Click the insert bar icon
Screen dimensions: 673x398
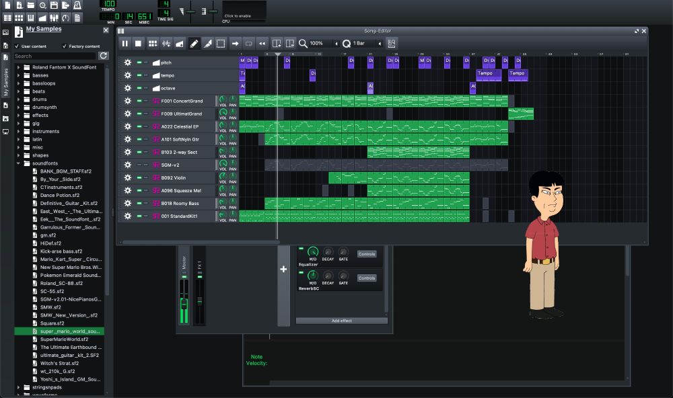click(277, 43)
